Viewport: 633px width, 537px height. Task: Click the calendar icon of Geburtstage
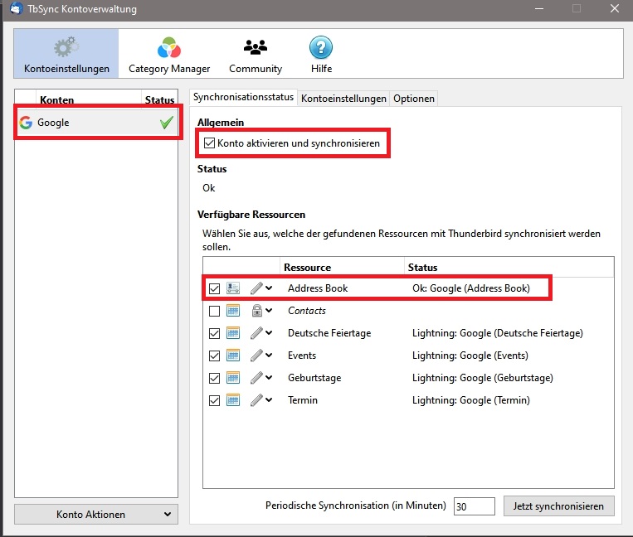coord(233,378)
